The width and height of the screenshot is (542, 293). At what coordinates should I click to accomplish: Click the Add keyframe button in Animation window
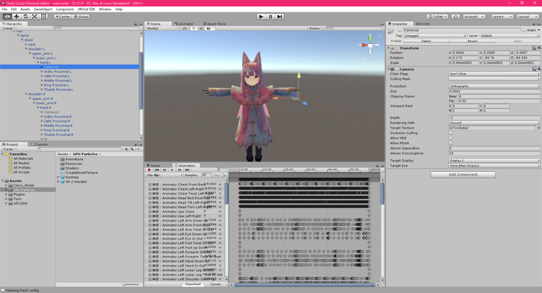pyautogui.click(x=216, y=175)
